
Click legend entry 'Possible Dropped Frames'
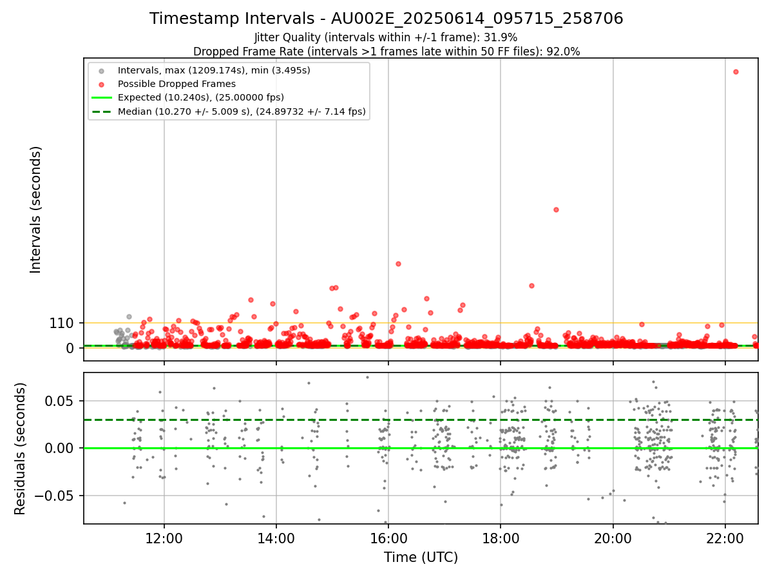[x=177, y=84]
